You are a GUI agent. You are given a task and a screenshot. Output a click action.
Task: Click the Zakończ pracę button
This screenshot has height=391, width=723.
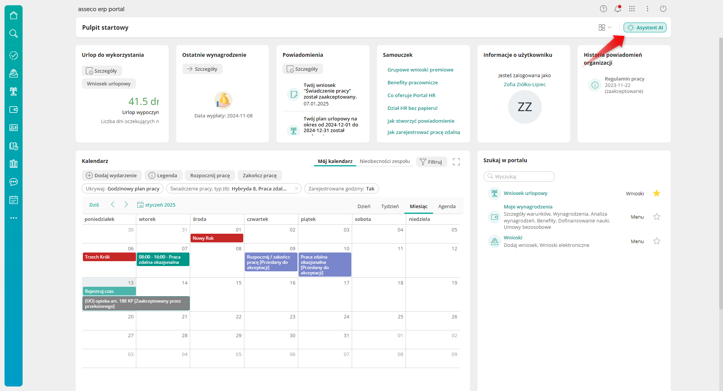(x=260, y=175)
